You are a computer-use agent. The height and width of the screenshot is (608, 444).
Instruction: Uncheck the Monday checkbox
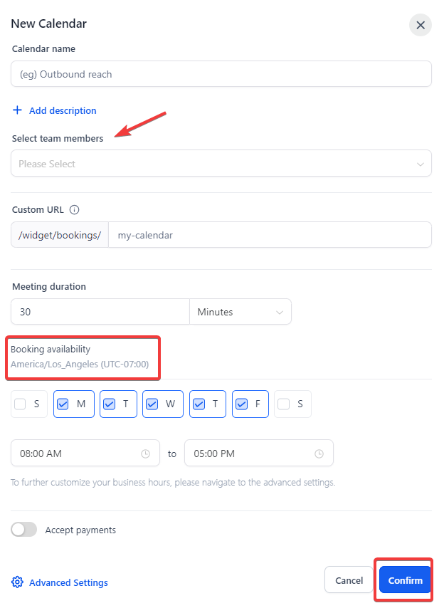tap(63, 404)
